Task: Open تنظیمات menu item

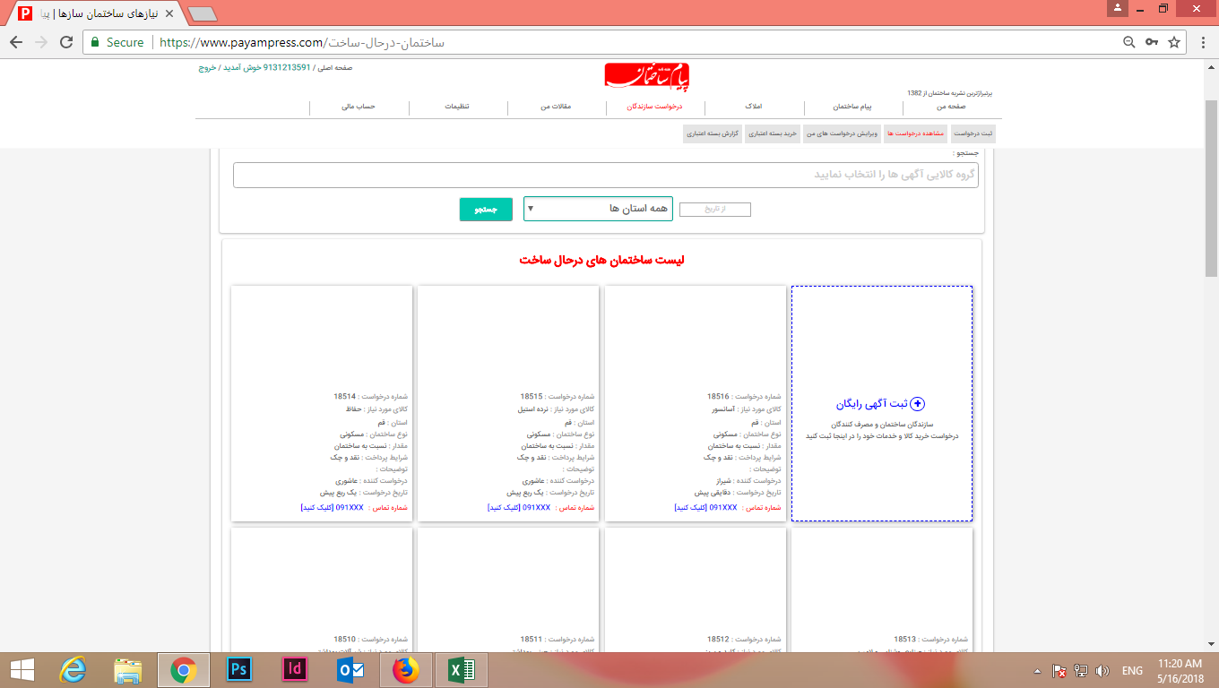Action: pos(457,107)
